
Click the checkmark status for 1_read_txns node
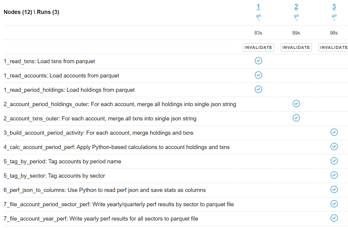coord(258,61)
